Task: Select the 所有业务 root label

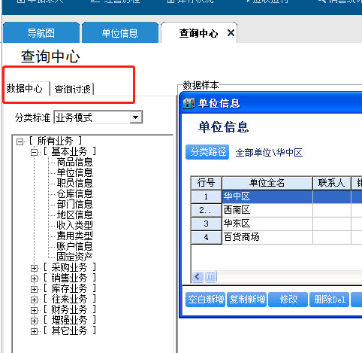Action: (56, 141)
